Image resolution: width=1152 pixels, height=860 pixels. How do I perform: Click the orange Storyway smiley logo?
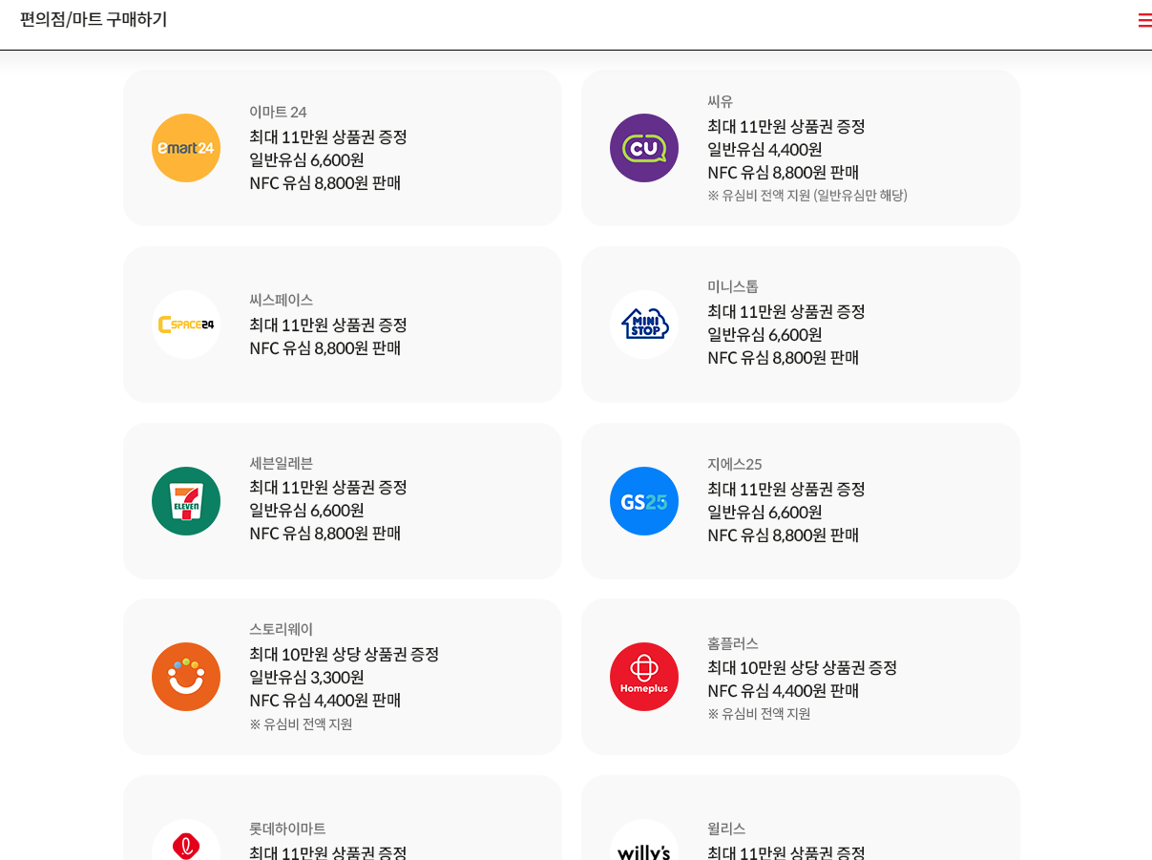(186, 677)
